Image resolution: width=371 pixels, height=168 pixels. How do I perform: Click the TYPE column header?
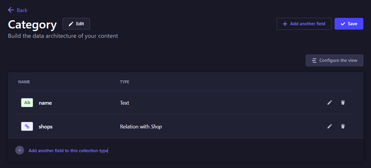[125, 82]
